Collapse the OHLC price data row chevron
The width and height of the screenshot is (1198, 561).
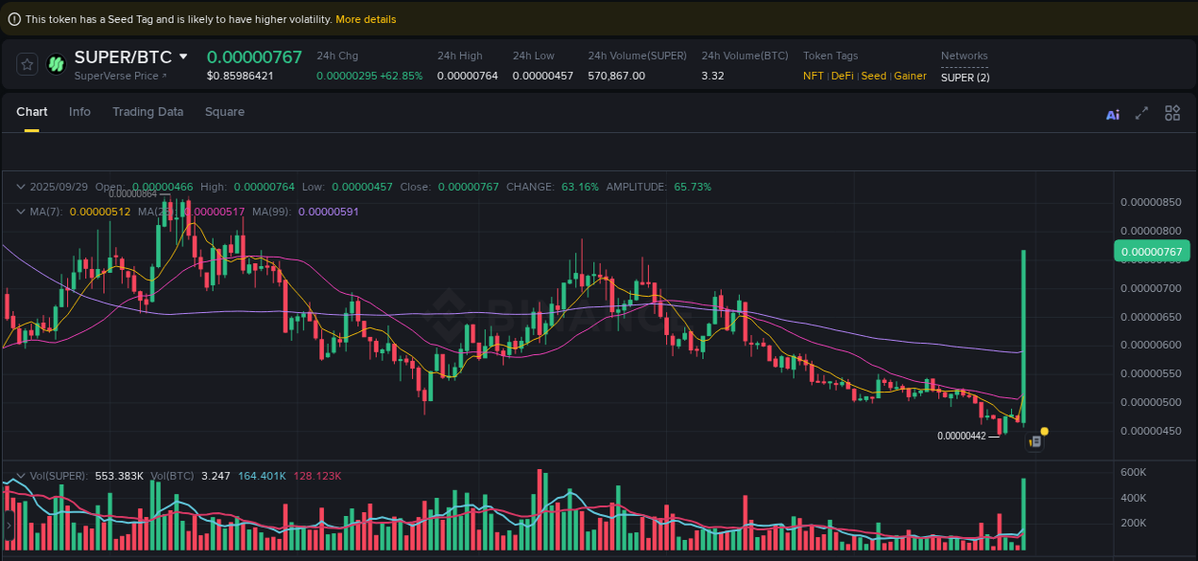(20, 187)
